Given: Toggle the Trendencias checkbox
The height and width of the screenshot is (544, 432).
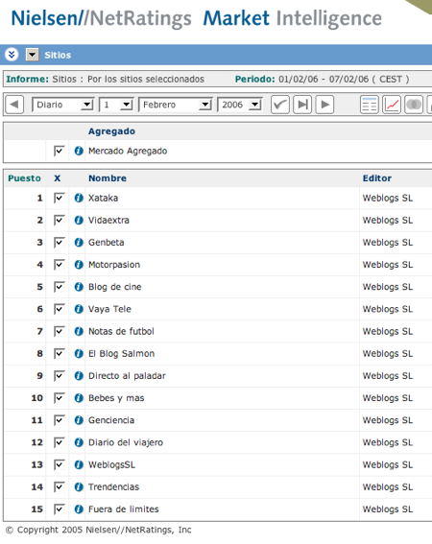Looking at the screenshot, I should coord(59,486).
